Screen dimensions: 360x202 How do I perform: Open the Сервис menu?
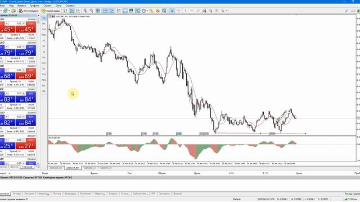pos(47,6)
